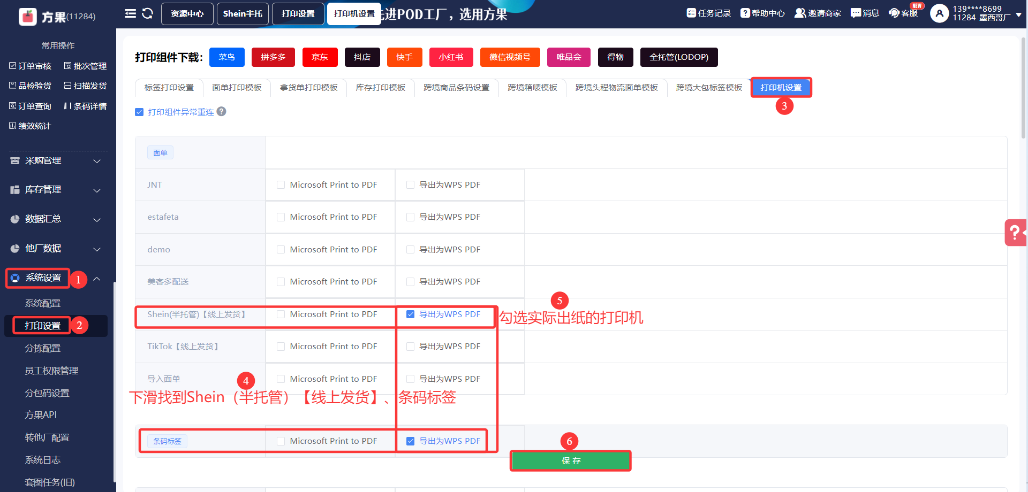1028x492 pixels.
Task: Click the user avatar icon
Action: pos(940,13)
